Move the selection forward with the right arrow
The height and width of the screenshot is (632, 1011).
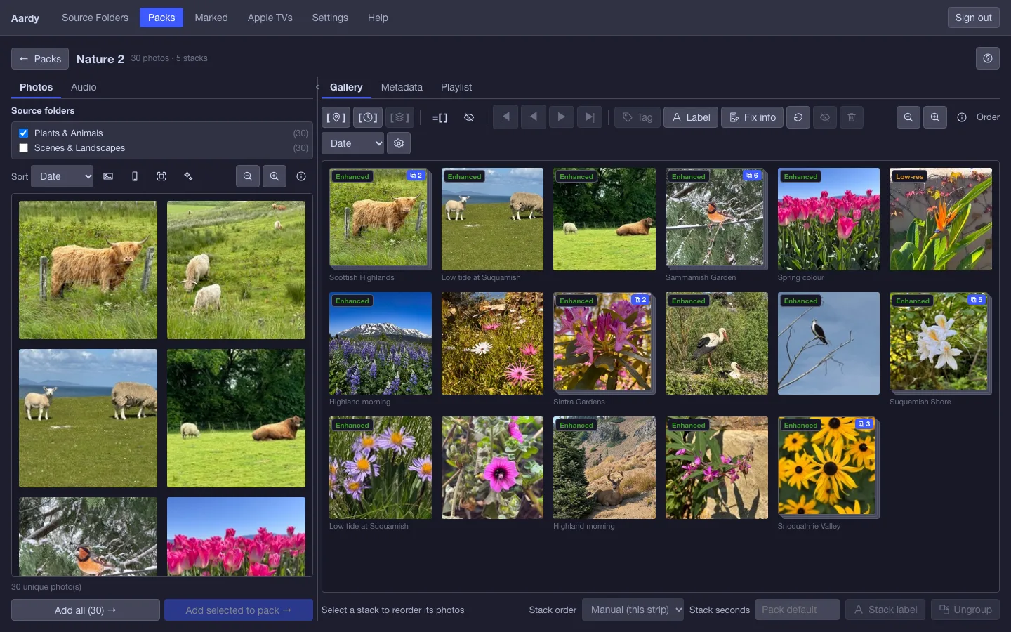pos(562,117)
